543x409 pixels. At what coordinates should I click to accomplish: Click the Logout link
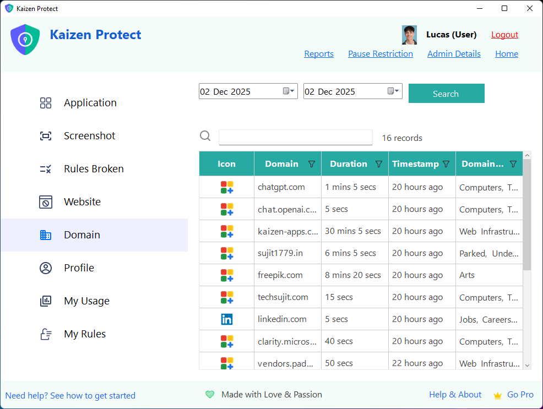pos(504,34)
